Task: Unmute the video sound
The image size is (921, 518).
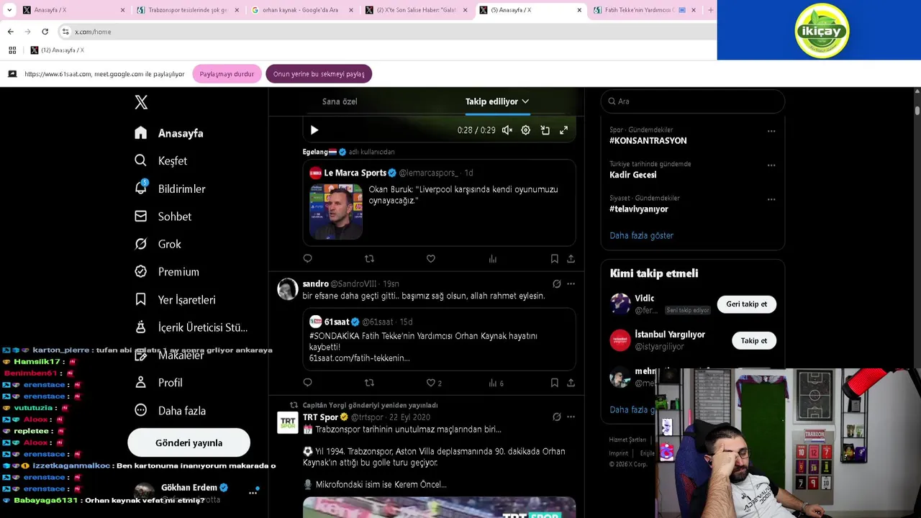Action: pyautogui.click(x=507, y=130)
